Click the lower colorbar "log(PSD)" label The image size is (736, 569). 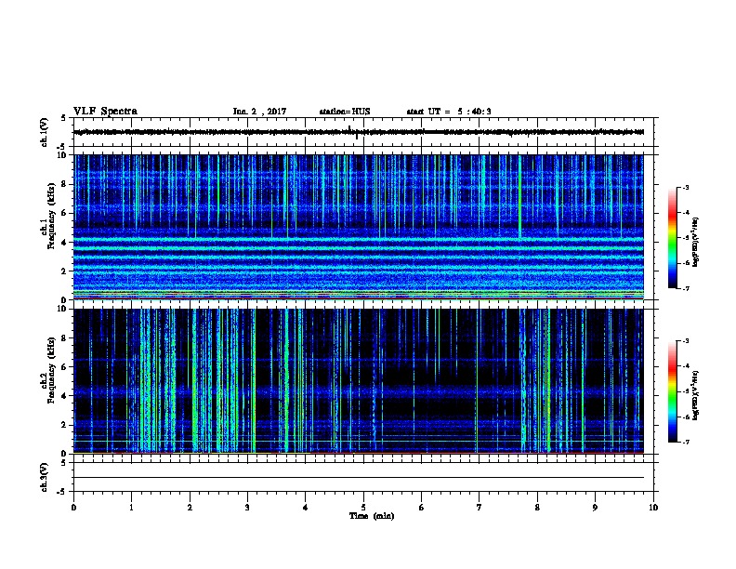pos(695,395)
